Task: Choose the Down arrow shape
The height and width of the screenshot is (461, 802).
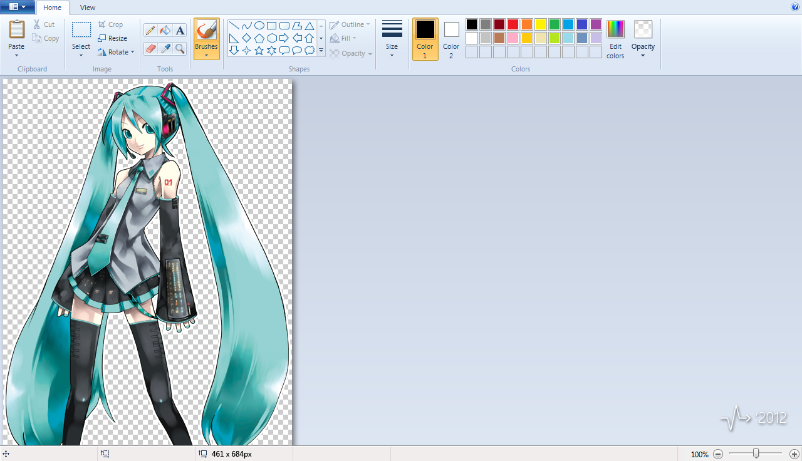Action: tap(234, 51)
